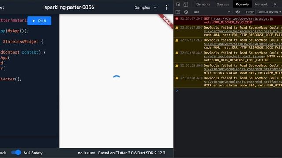Click the warning icon at 22:37:07.807
This screenshot has height=158, width=282.
(x=177, y=28)
